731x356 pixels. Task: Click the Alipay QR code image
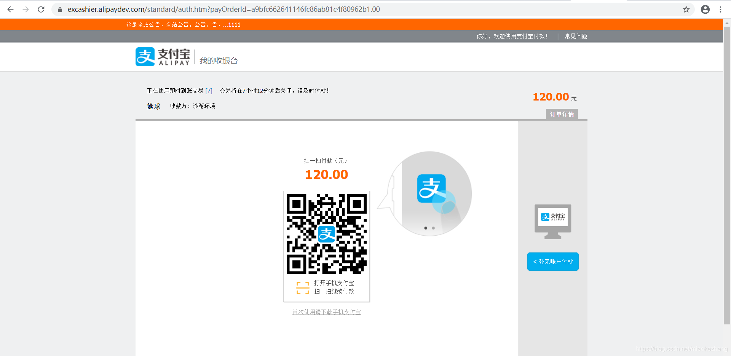coord(327,234)
